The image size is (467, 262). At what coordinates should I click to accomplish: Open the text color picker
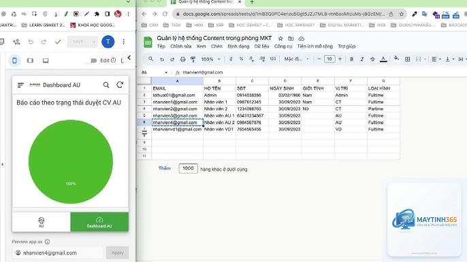[x=384, y=60]
